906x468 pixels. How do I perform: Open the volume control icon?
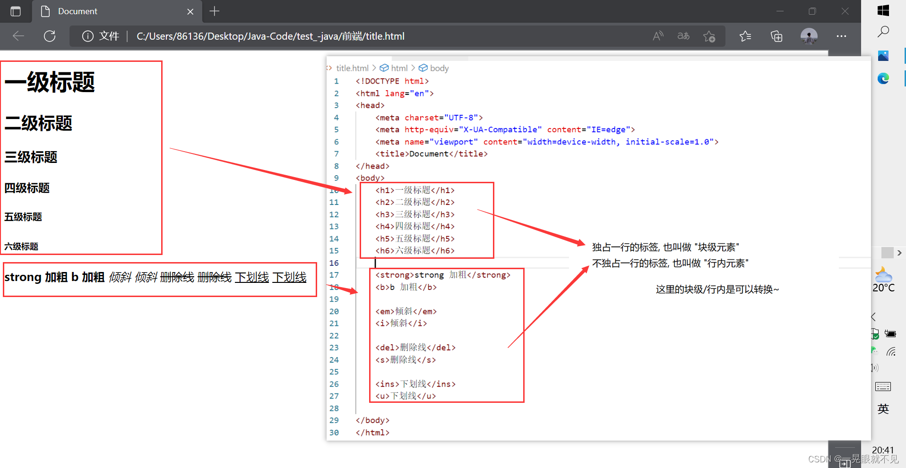874,368
